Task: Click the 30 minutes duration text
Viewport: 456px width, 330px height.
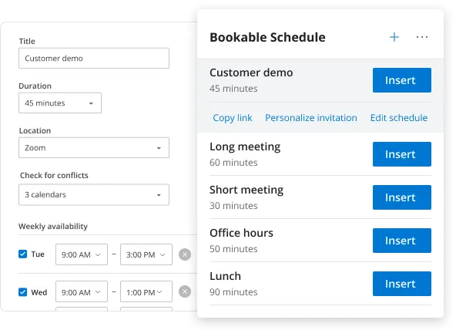Action: tap(233, 206)
